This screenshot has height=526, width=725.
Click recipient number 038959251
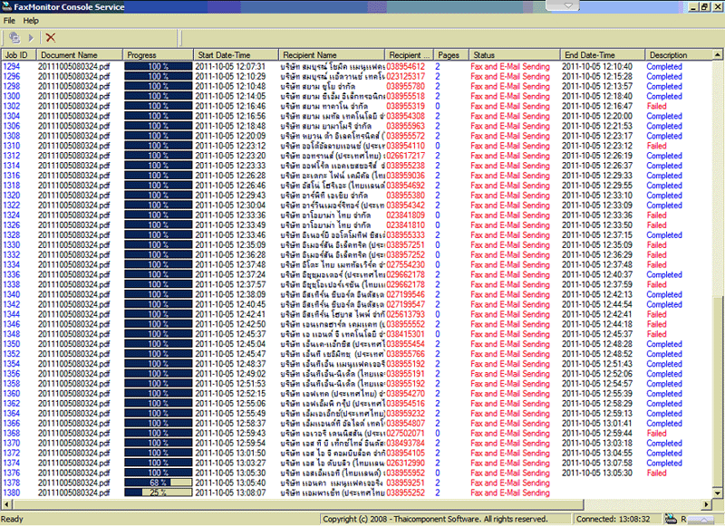pyautogui.click(x=405, y=483)
